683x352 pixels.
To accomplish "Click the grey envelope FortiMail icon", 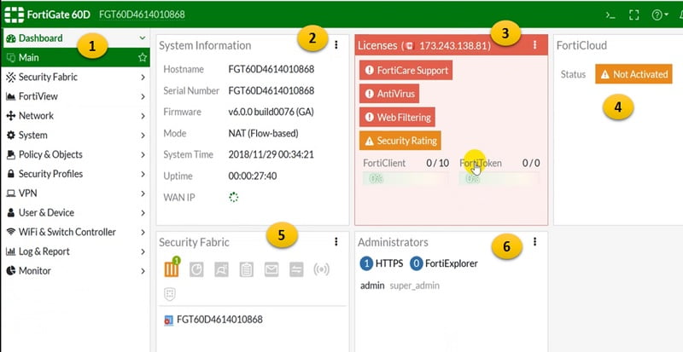I will [x=271, y=270].
